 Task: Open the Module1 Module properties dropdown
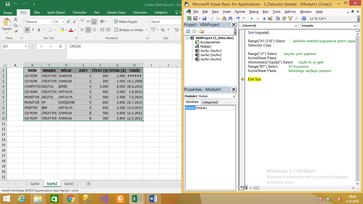[234, 96]
